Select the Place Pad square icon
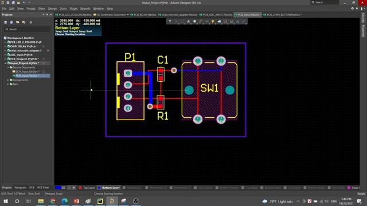Screen dimensions: 367x206 [194, 22]
